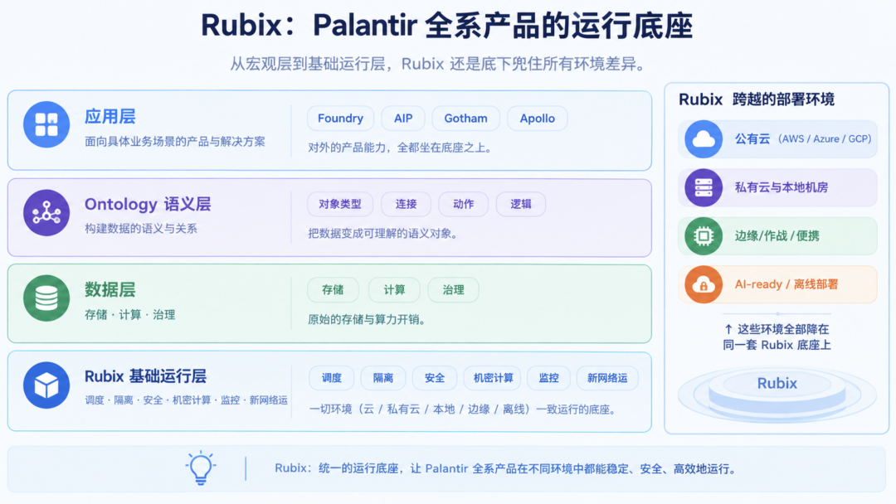Click text 一切环境…一致运行的底座

tap(462, 409)
